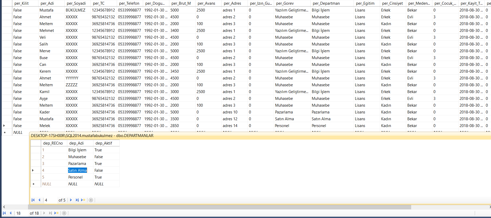Go to next record in the 5-row navigator
491x218 pixels.
click(71, 200)
